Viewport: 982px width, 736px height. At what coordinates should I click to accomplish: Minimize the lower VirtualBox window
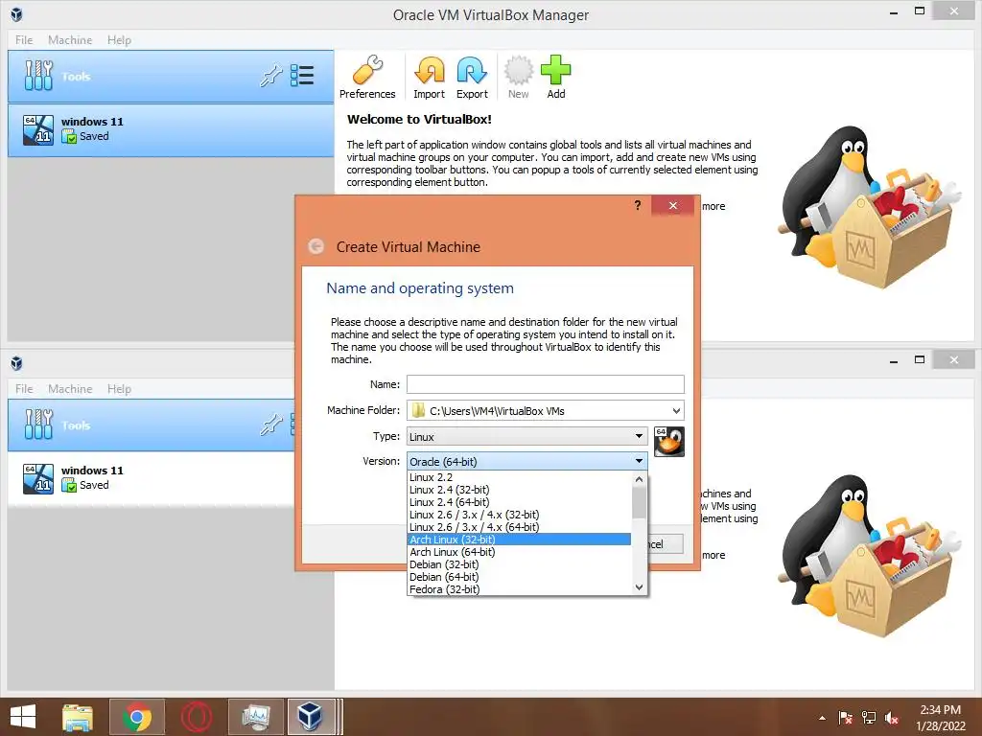[x=894, y=360]
